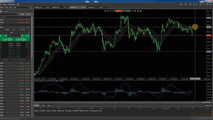The image size is (213, 120).
Task: Click the third chart toolbar icon
Action: pos(111,11)
